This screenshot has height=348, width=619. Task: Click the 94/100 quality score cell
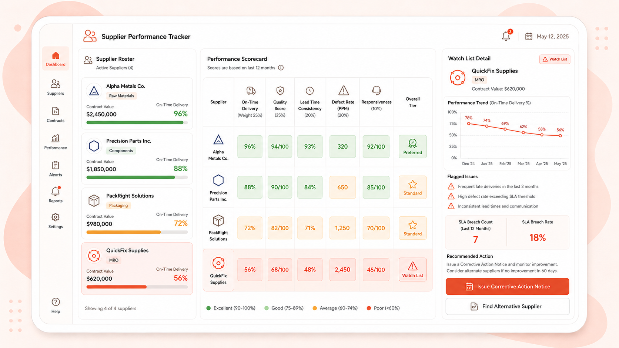[x=280, y=147]
